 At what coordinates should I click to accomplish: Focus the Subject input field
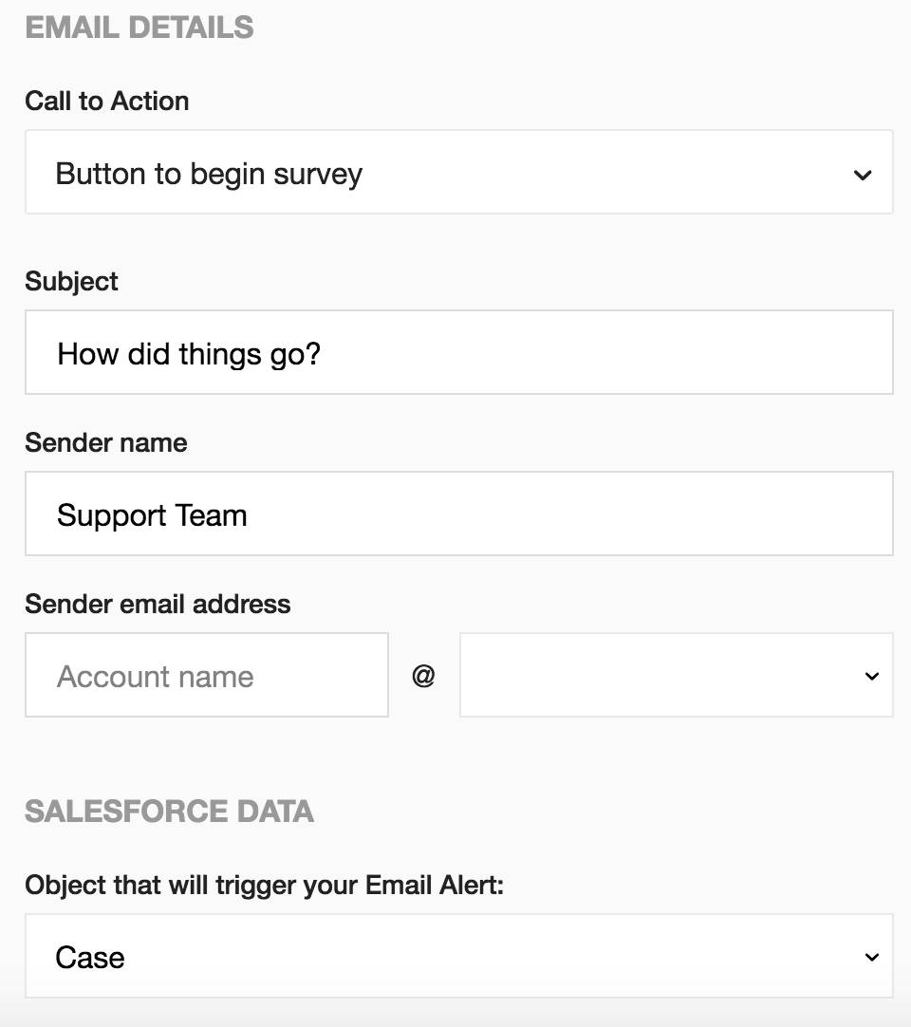(458, 352)
